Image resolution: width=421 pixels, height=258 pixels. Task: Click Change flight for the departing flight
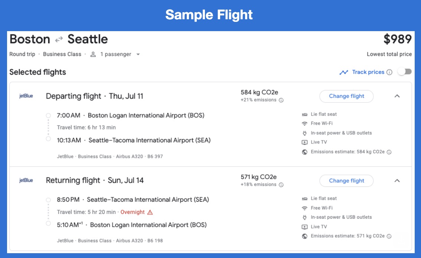tap(346, 96)
